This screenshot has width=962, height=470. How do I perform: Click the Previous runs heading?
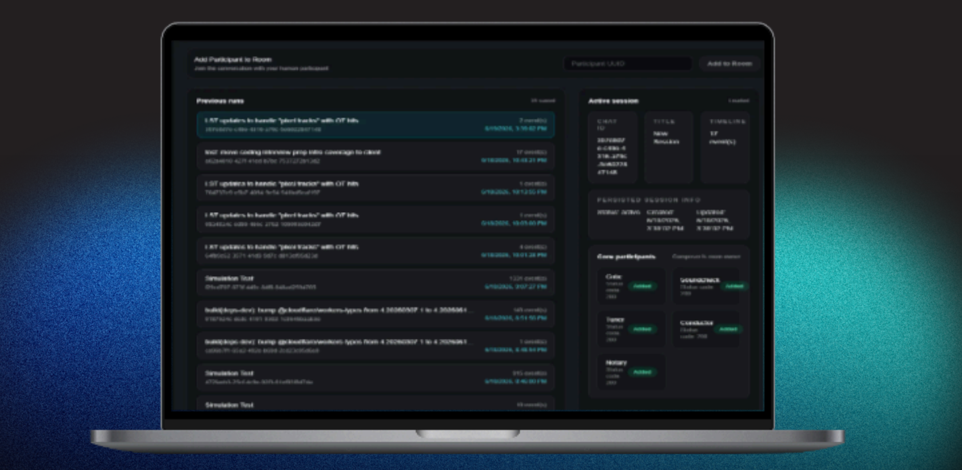[x=221, y=101]
